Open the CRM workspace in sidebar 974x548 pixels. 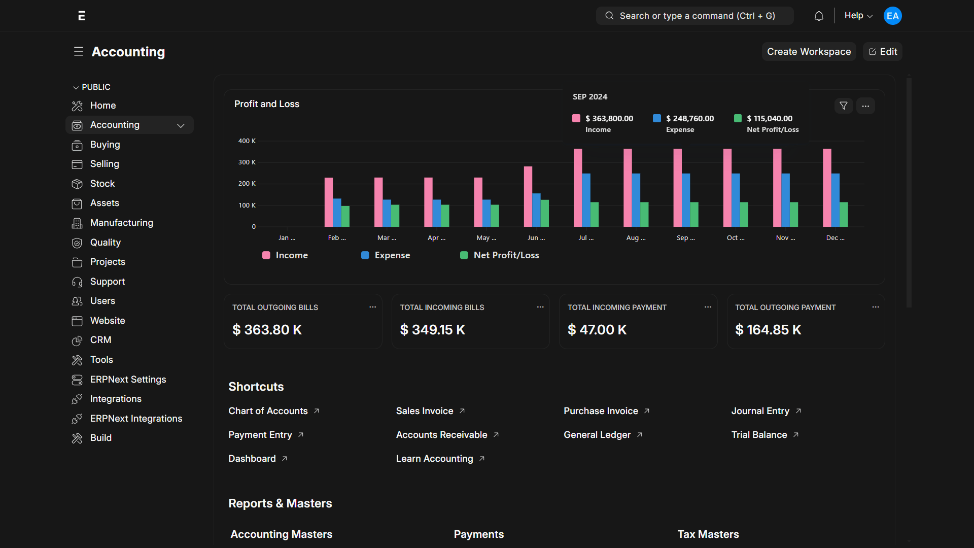100,340
